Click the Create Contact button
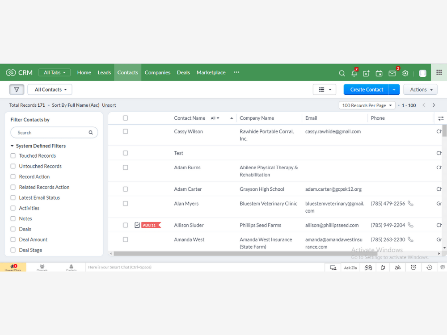Viewport: 447px width, 335px height. [367, 90]
